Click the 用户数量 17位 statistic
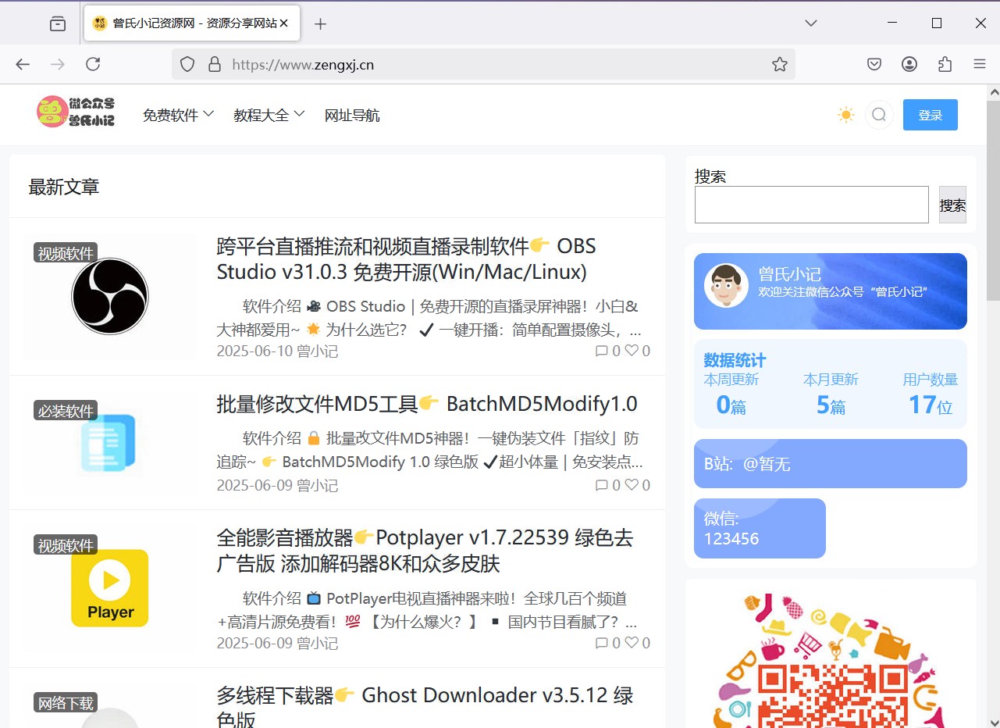The image size is (1000, 728). click(931, 394)
